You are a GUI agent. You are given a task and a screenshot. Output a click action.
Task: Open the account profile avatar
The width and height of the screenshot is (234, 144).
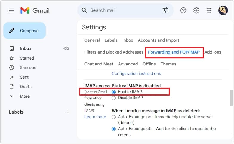pyautogui.click(x=223, y=10)
